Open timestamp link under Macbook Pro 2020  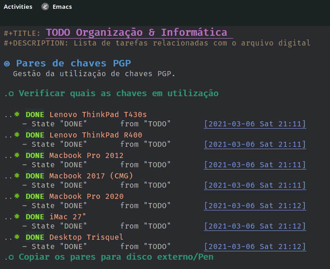click(255, 205)
